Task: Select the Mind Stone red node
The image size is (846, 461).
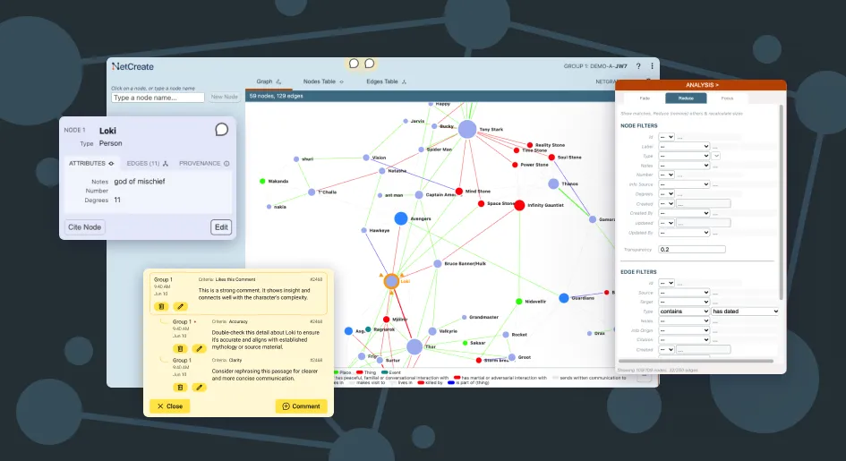Action: (x=458, y=192)
